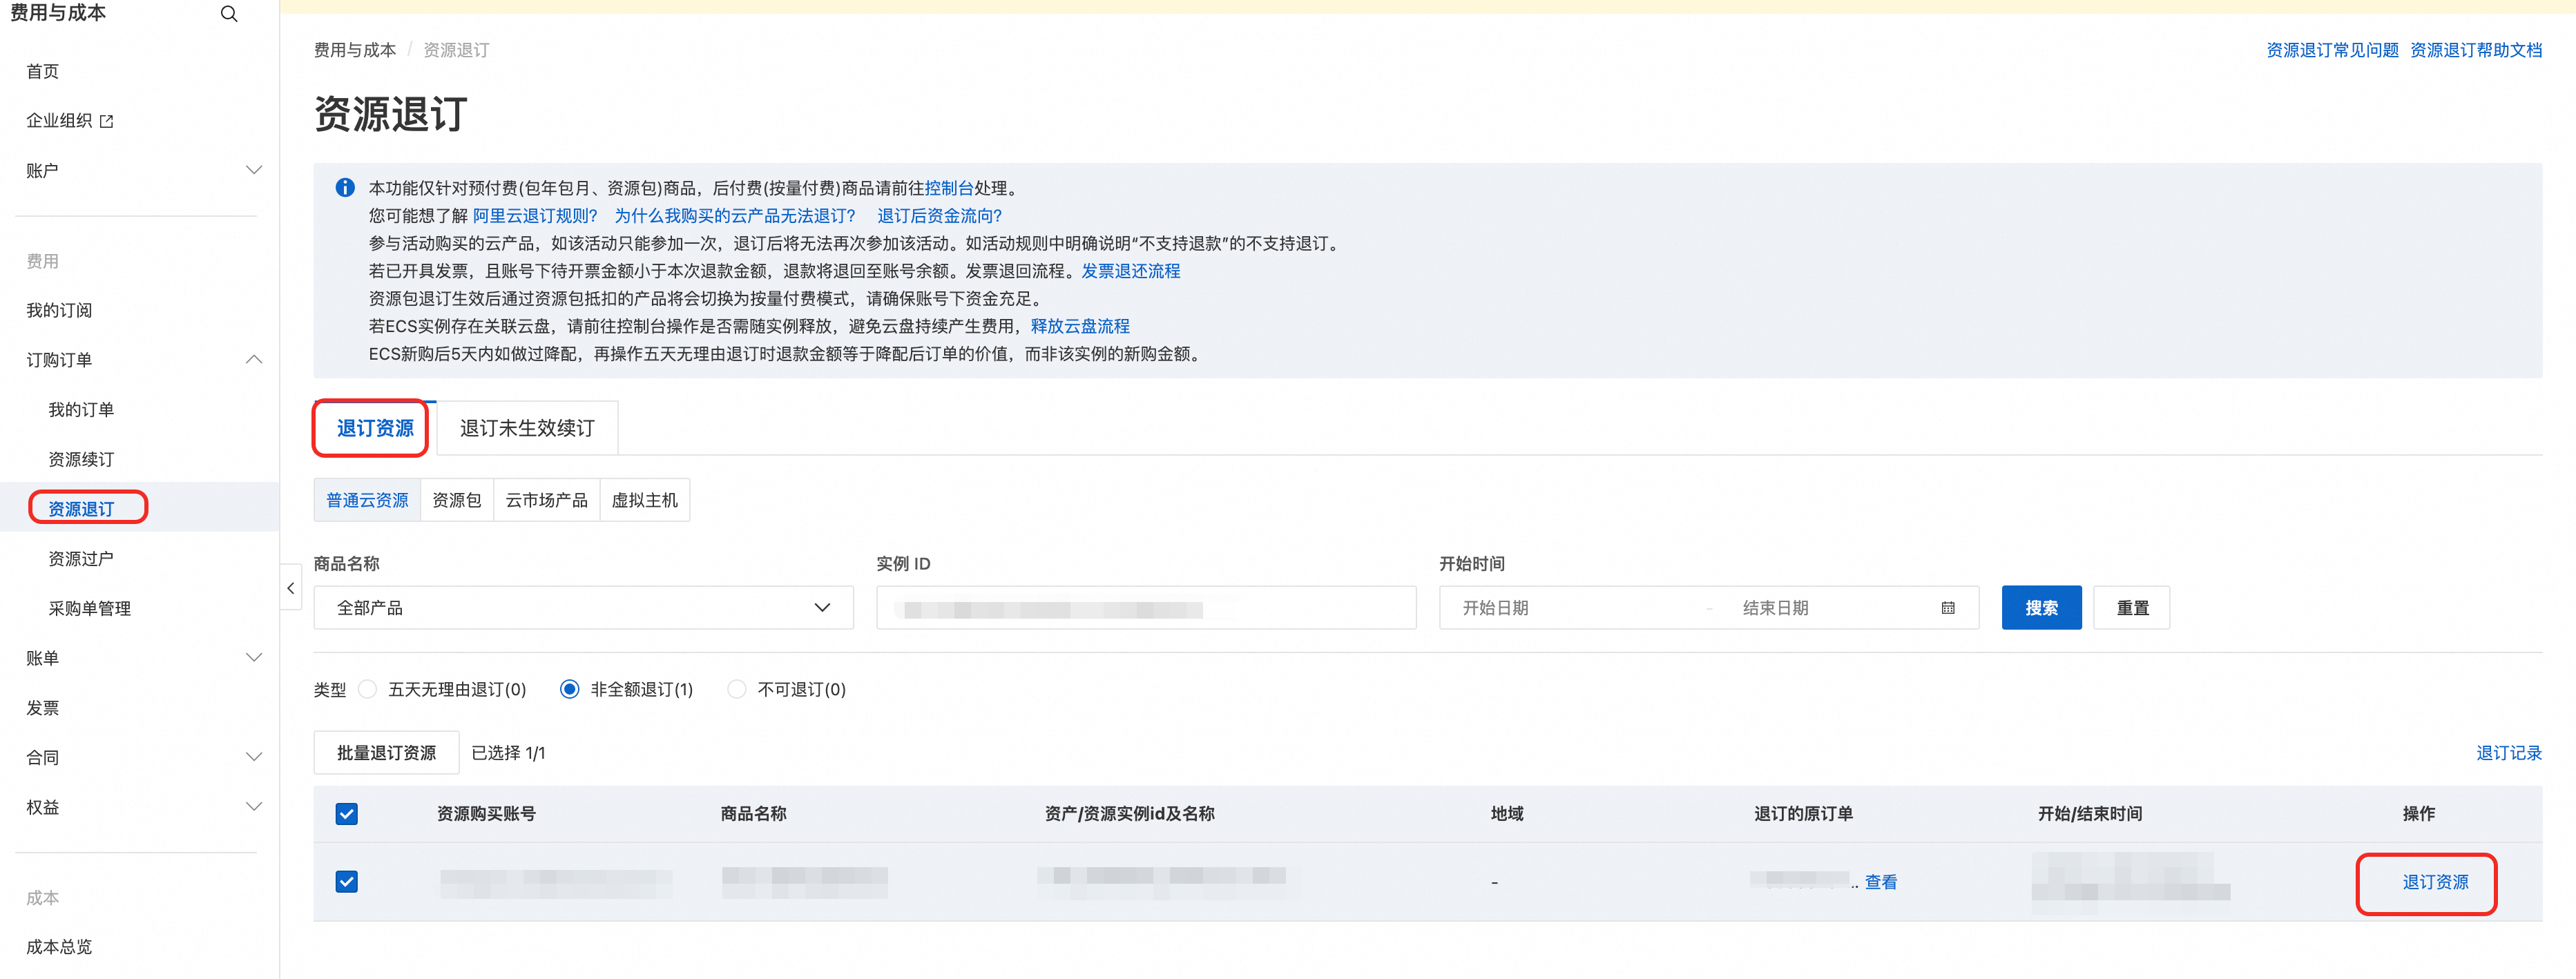Select the 五天无理由退订 radio option
The width and height of the screenshot is (2576, 979).
[x=368, y=689]
